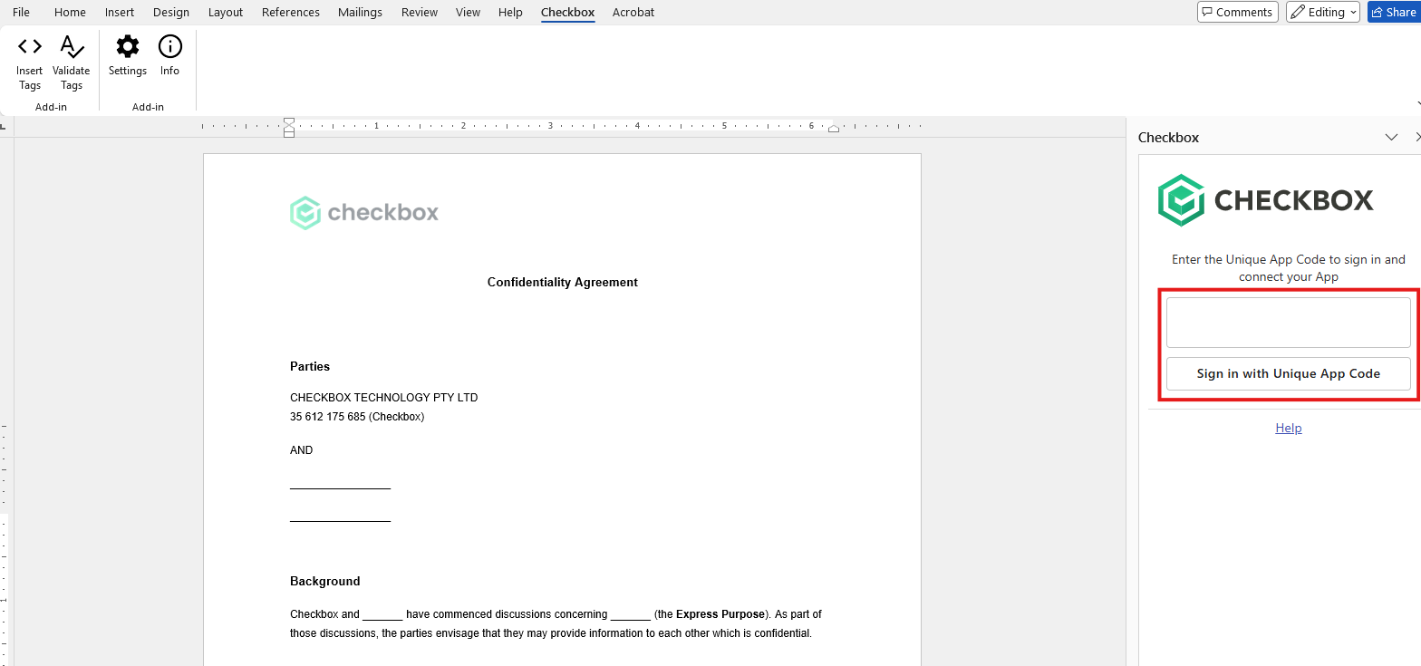
Task: Switch to the Insert ribbon tab
Action: (x=120, y=12)
